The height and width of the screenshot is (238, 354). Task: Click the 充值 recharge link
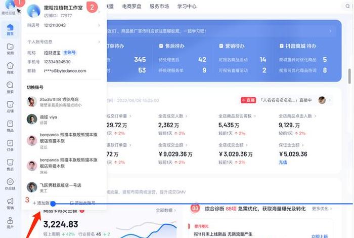[x=283, y=163]
